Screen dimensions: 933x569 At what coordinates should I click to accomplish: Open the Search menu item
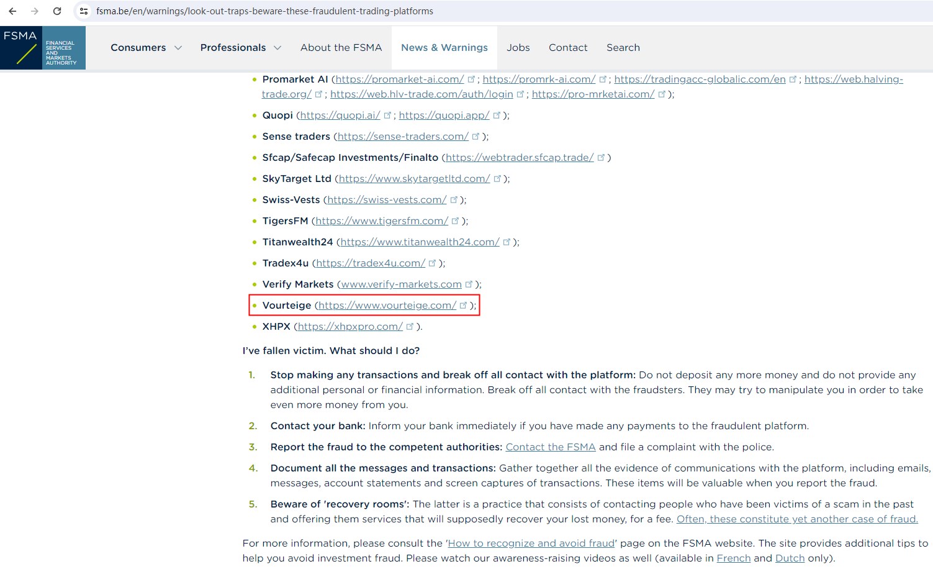point(623,48)
